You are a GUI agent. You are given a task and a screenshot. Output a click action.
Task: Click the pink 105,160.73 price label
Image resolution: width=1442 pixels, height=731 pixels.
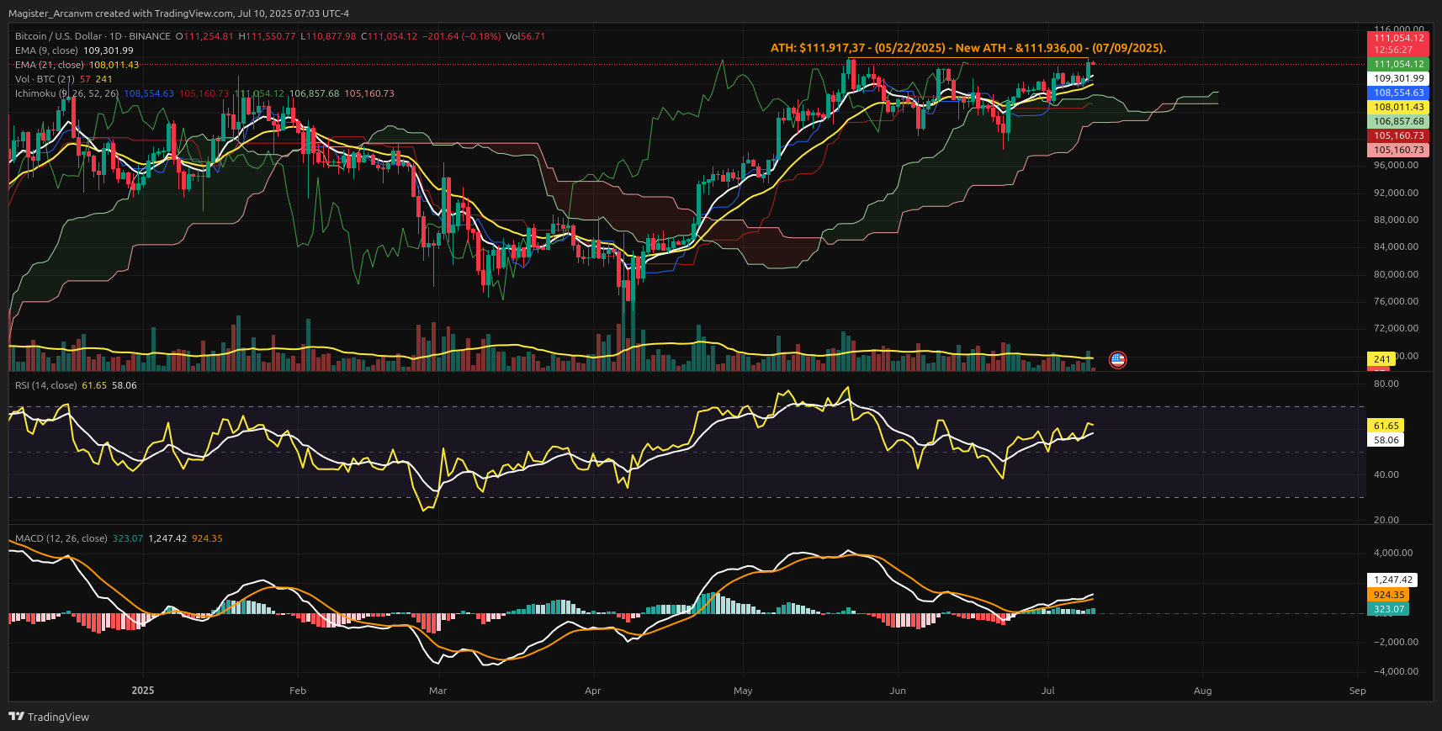click(1399, 150)
